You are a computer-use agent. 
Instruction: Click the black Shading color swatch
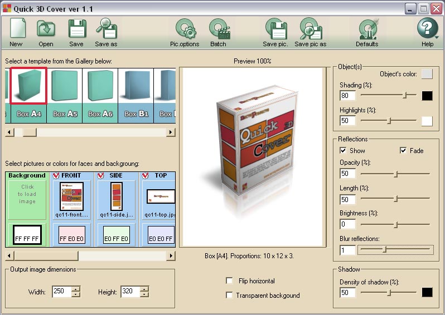pyautogui.click(x=427, y=96)
